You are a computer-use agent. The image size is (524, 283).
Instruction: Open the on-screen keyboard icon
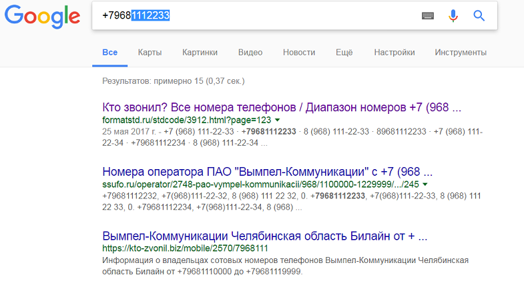point(428,16)
